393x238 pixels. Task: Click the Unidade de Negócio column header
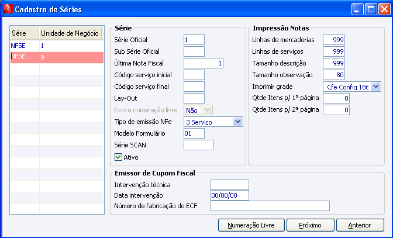(x=70, y=33)
